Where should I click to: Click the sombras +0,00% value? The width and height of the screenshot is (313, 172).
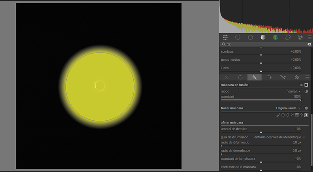[296, 52]
